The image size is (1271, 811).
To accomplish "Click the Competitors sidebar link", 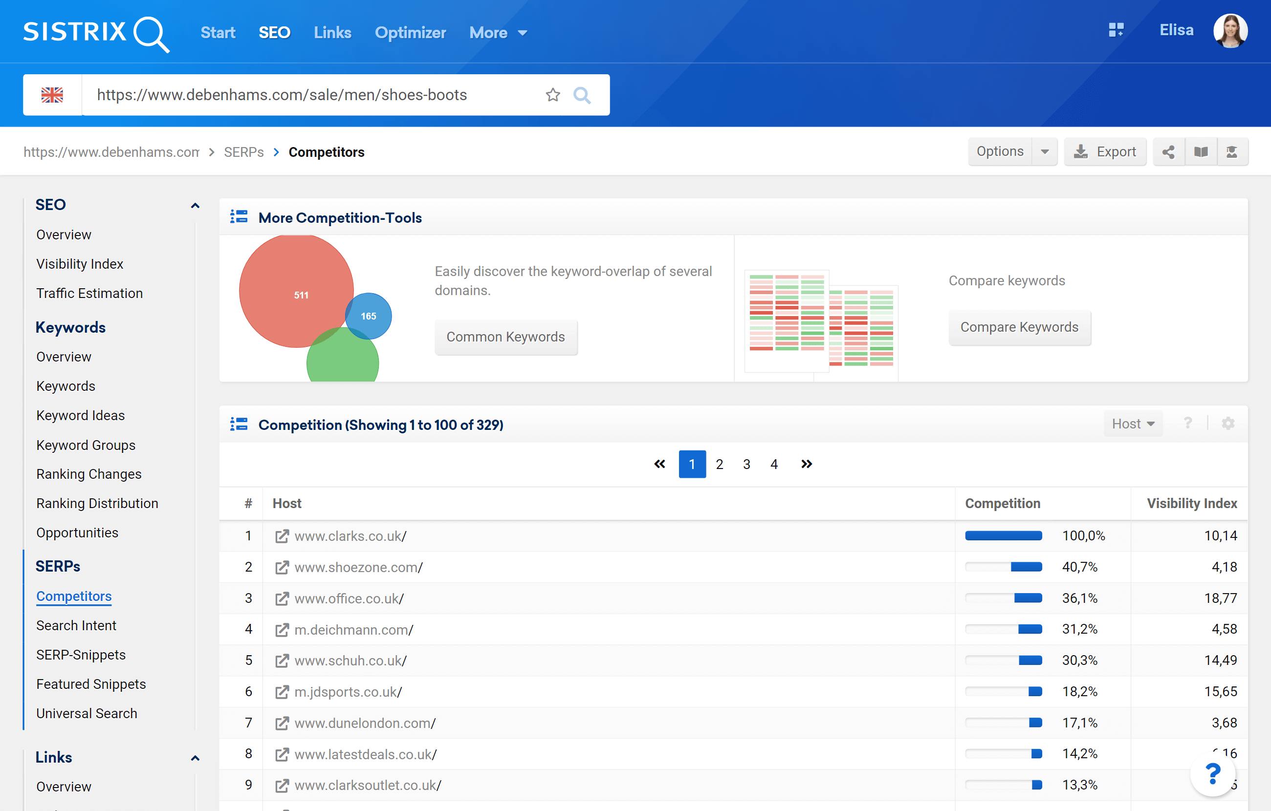I will point(74,596).
